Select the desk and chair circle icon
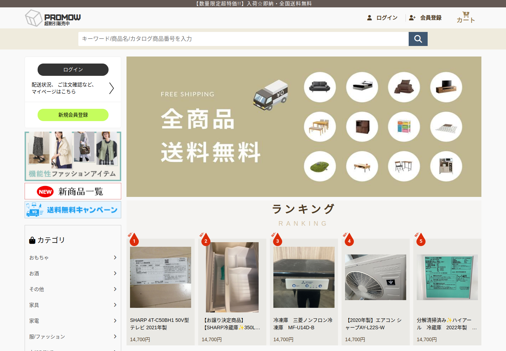Image resolution: width=506 pixels, height=351 pixels. (x=404, y=166)
